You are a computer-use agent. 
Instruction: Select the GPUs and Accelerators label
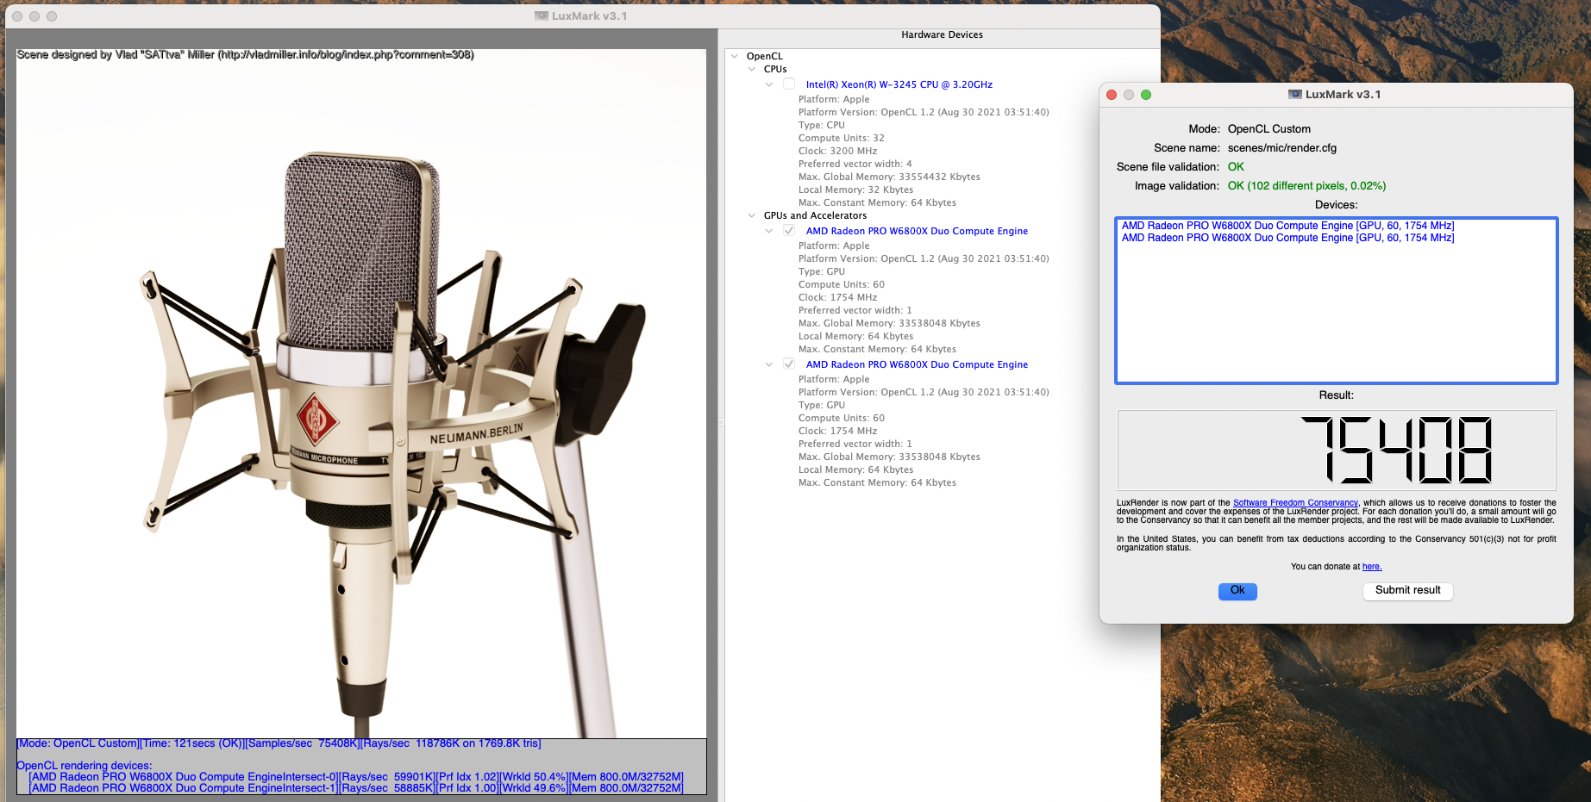click(x=815, y=215)
